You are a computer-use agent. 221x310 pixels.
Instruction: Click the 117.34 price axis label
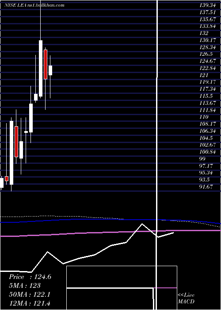click(x=207, y=89)
